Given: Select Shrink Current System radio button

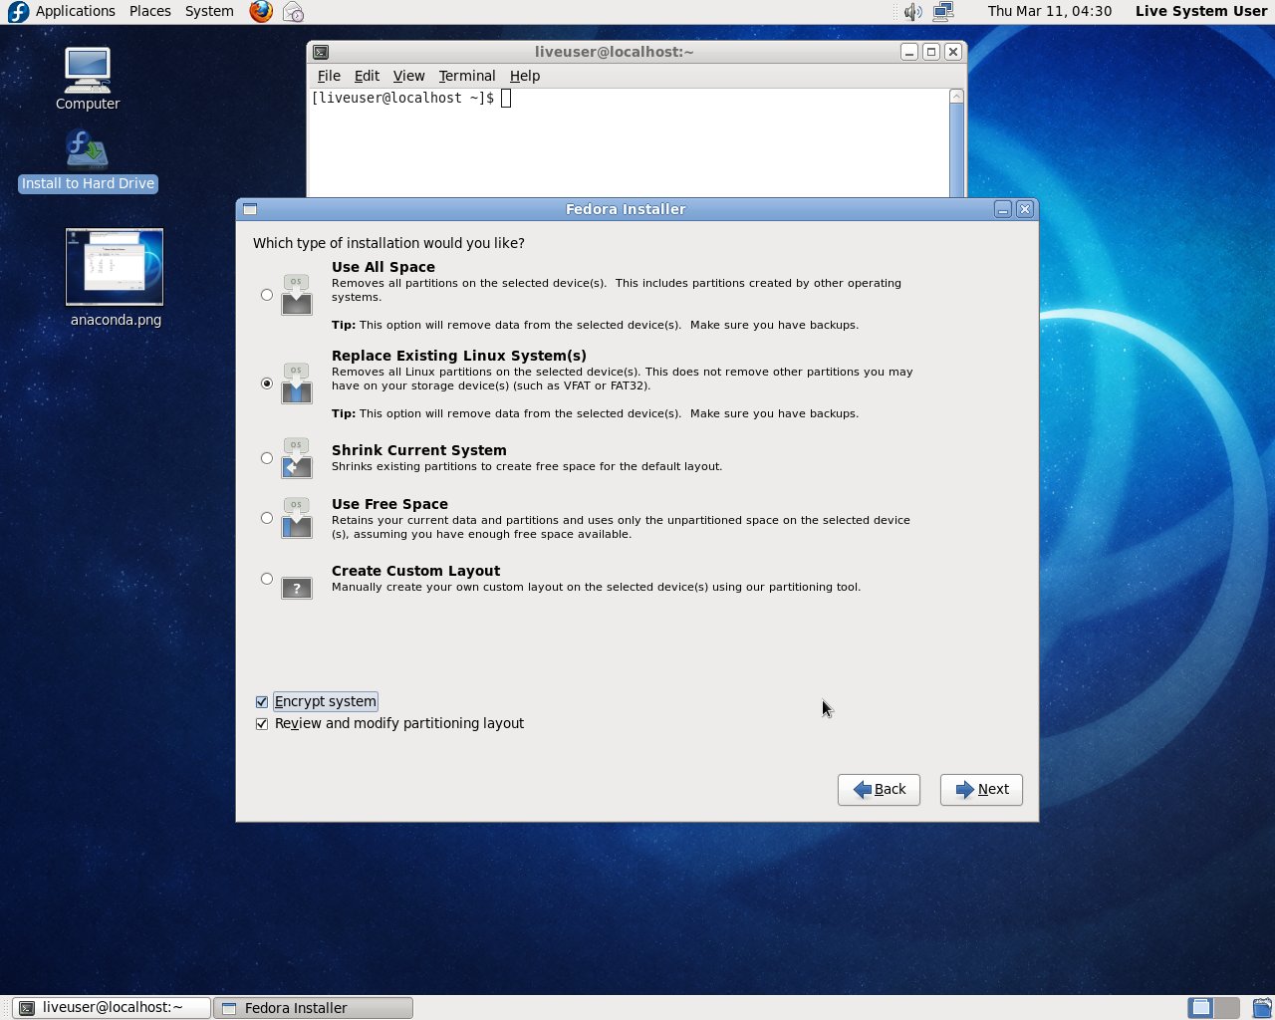Looking at the screenshot, I should [x=266, y=458].
